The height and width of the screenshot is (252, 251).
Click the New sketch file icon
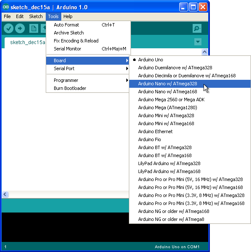[34, 29]
